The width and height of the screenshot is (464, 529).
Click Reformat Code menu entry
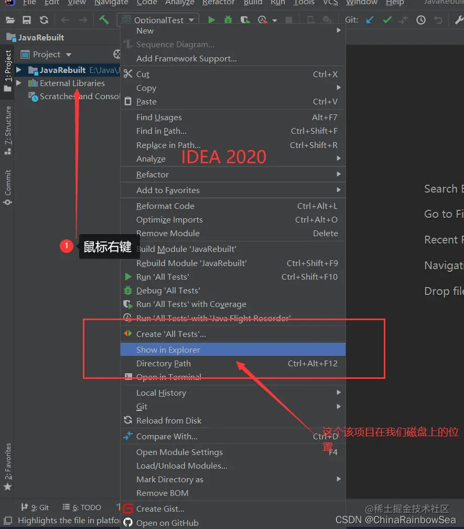(x=233, y=206)
